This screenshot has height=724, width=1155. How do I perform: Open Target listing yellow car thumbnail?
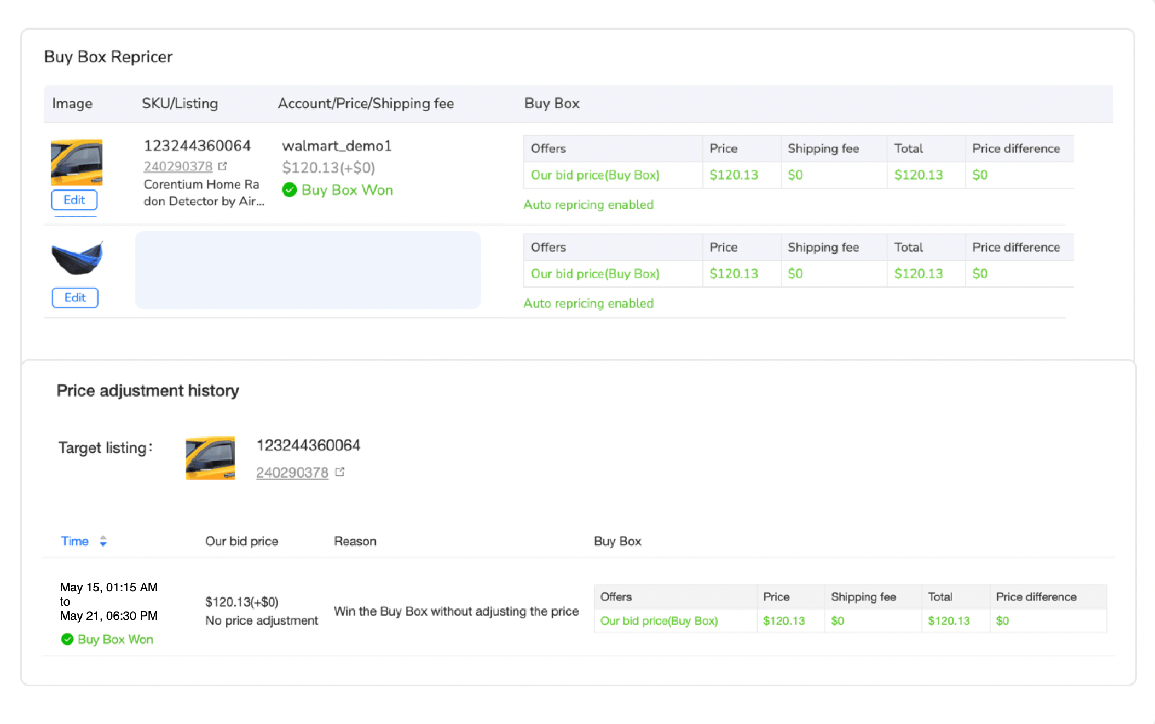[210, 458]
